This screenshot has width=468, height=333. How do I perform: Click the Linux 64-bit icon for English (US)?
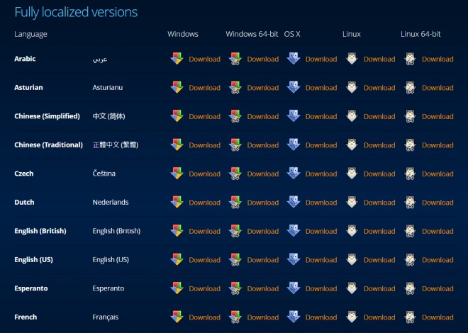[410, 259]
